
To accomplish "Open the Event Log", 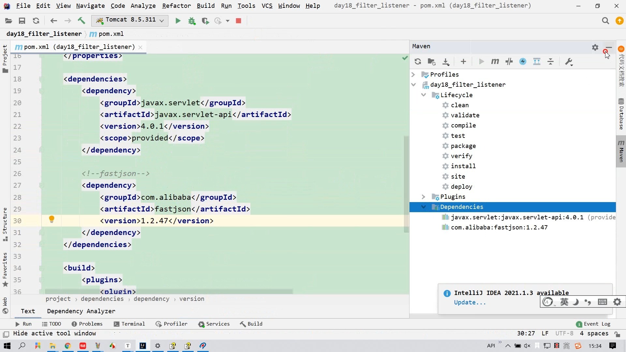I will point(597,324).
